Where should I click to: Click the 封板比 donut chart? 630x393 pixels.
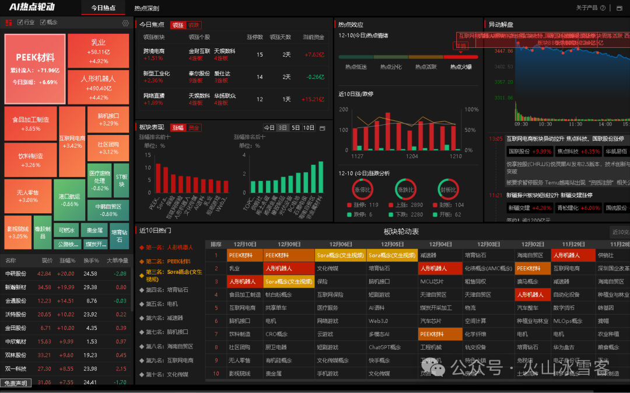tap(448, 189)
